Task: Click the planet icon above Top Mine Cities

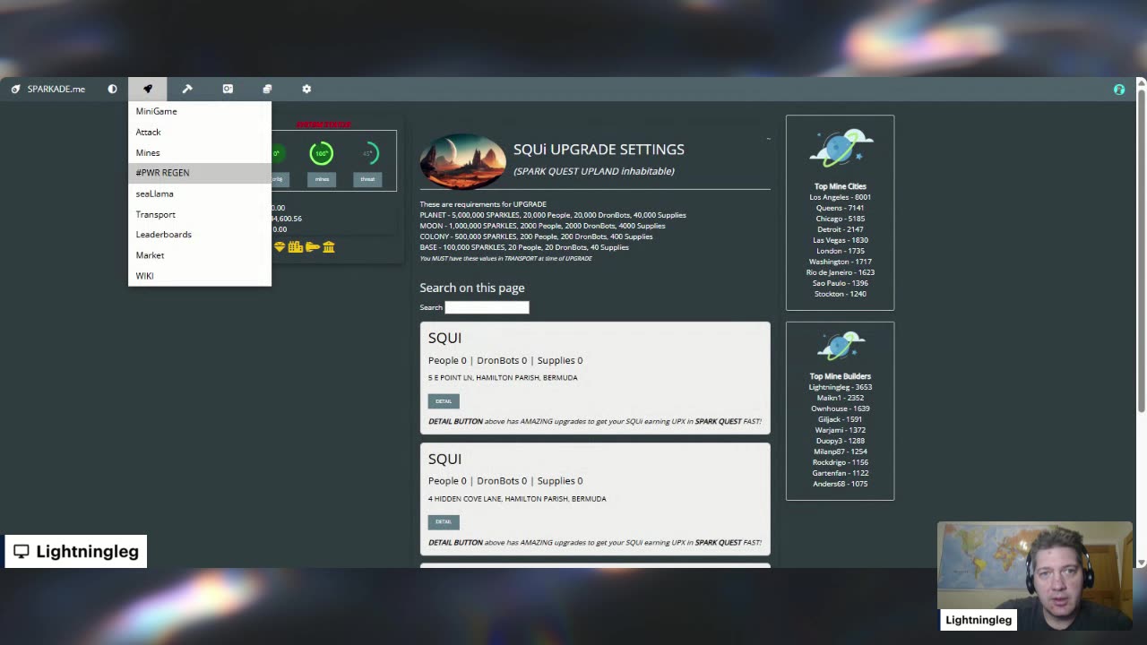Action: point(840,149)
